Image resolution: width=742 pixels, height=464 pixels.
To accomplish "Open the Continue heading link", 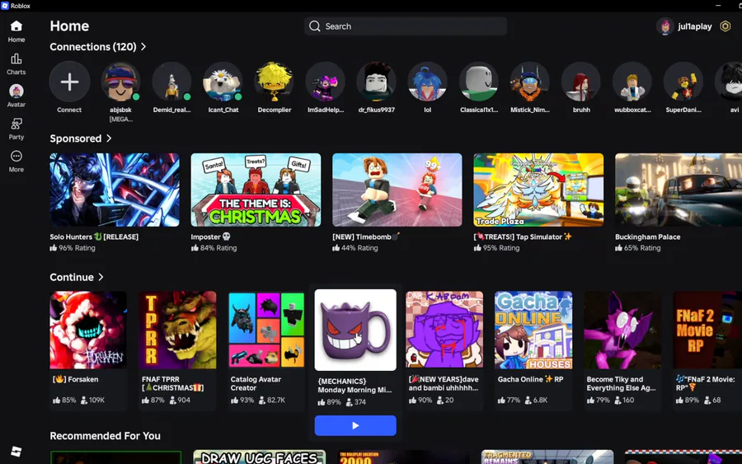I will [72, 277].
